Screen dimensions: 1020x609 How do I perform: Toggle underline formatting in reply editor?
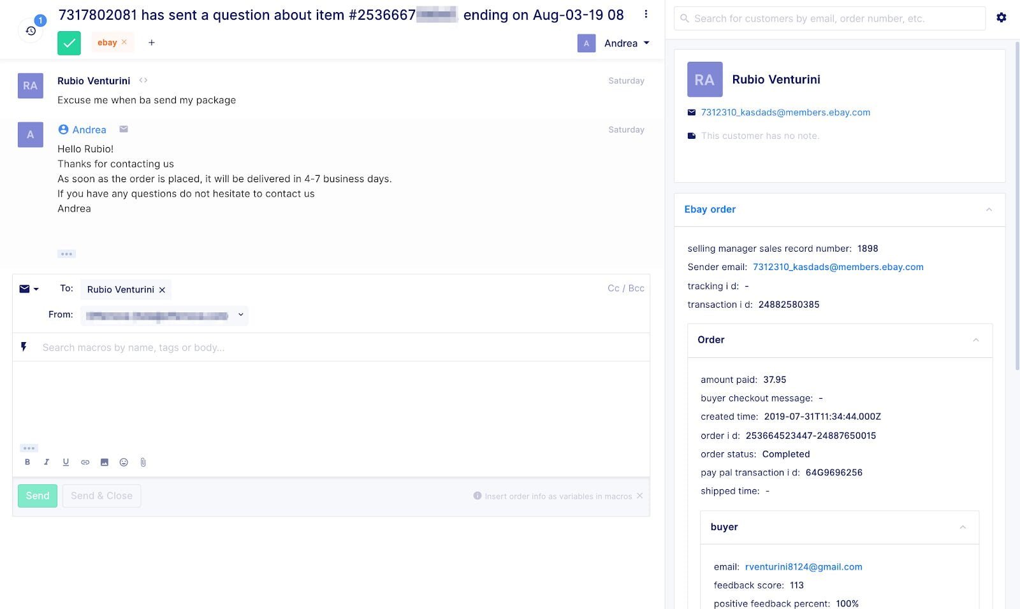[66, 462]
